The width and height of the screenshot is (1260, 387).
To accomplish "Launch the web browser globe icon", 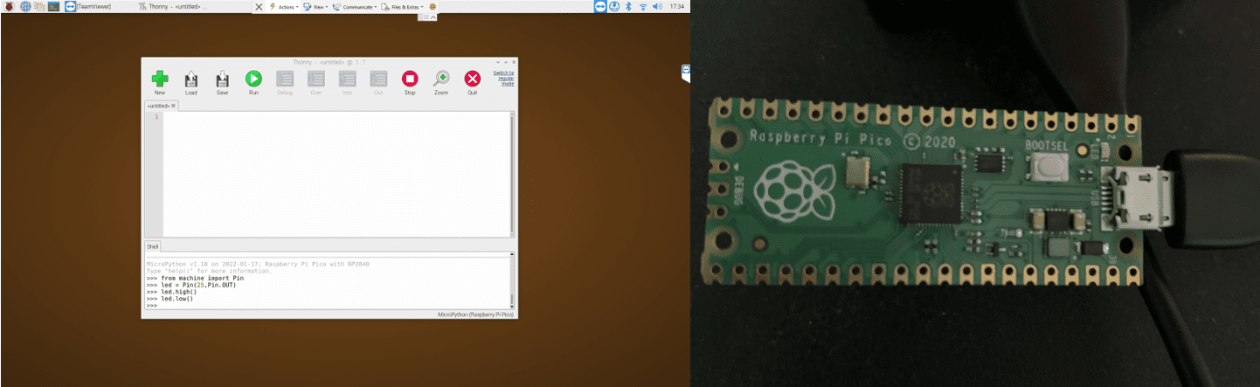I will point(24,6).
